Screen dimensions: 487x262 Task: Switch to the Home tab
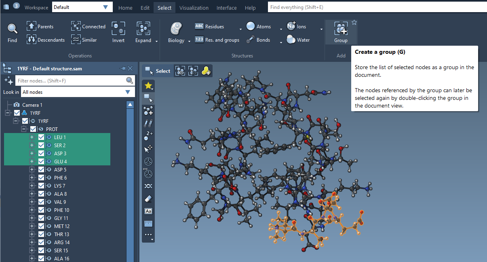coord(125,8)
